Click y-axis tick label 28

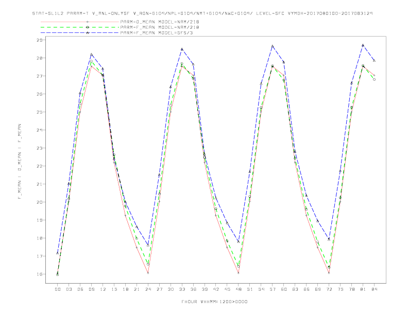coord(40,58)
